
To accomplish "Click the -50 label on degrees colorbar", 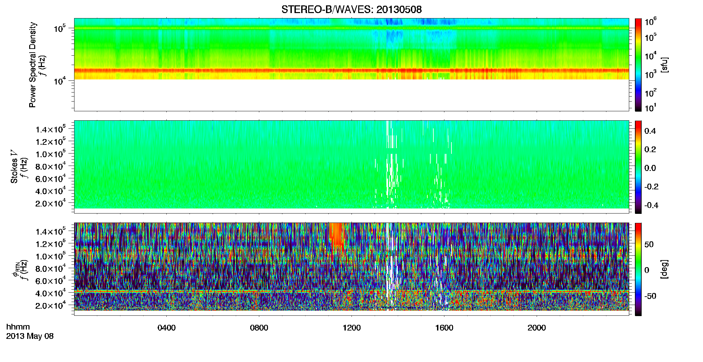I will [x=650, y=296].
